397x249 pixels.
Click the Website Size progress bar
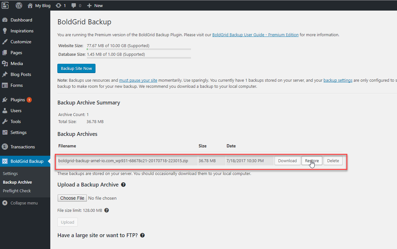point(139,49)
